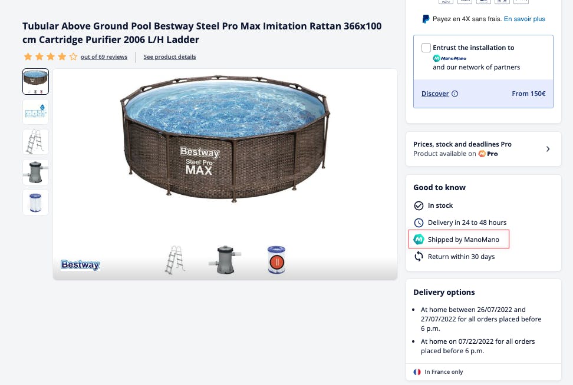573x385 pixels.
Task: Click the delivery clock icon
Action: click(x=419, y=223)
